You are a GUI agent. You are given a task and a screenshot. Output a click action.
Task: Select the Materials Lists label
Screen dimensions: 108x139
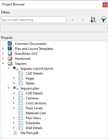(x=36, y=113)
